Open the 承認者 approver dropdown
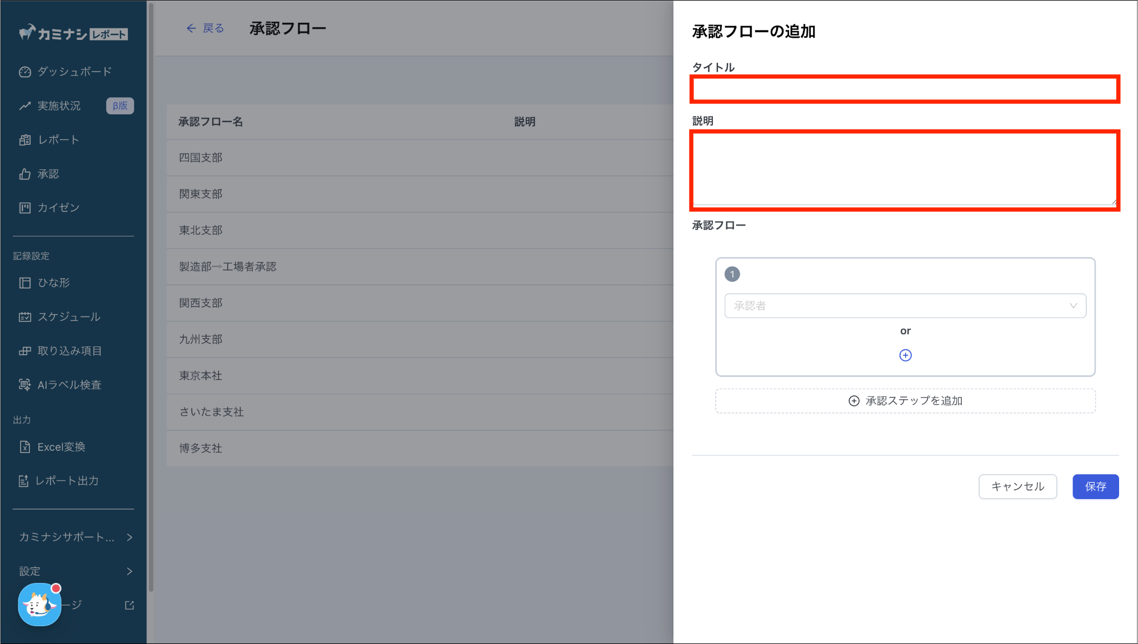The height and width of the screenshot is (644, 1138). point(905,306)
